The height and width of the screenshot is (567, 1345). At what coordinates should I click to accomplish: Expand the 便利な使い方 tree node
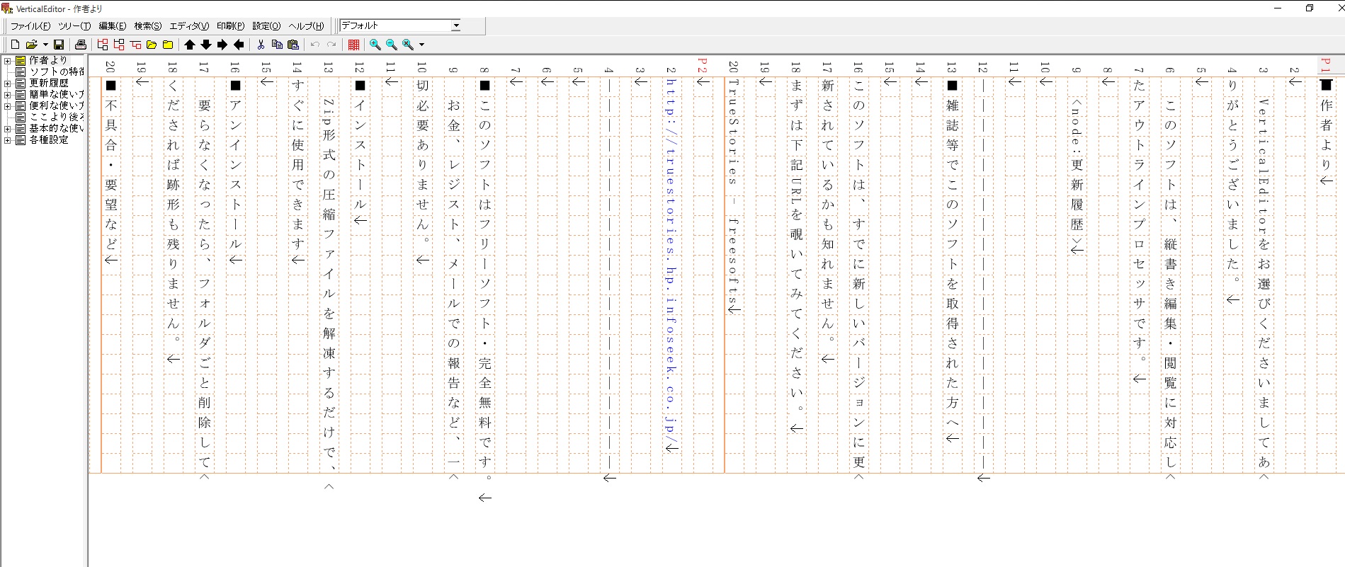click(8, 106)
